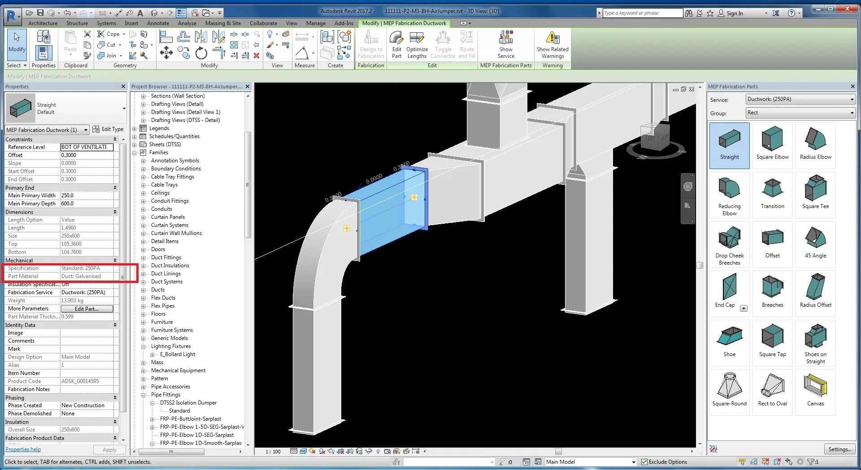
Task: Select Radius Elbow fabrication part
Action: (815, 145)
